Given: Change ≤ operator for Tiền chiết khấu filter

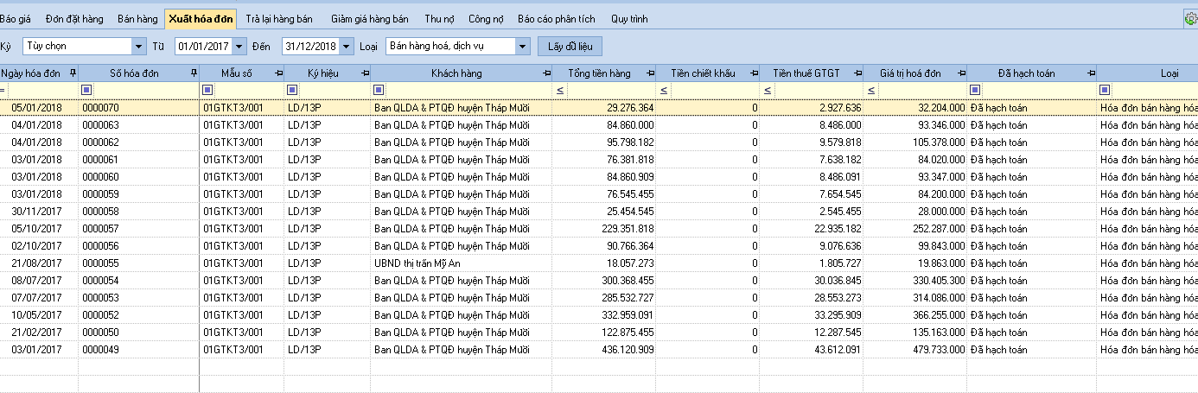Looking at the screenshot, I should [663, 90].
